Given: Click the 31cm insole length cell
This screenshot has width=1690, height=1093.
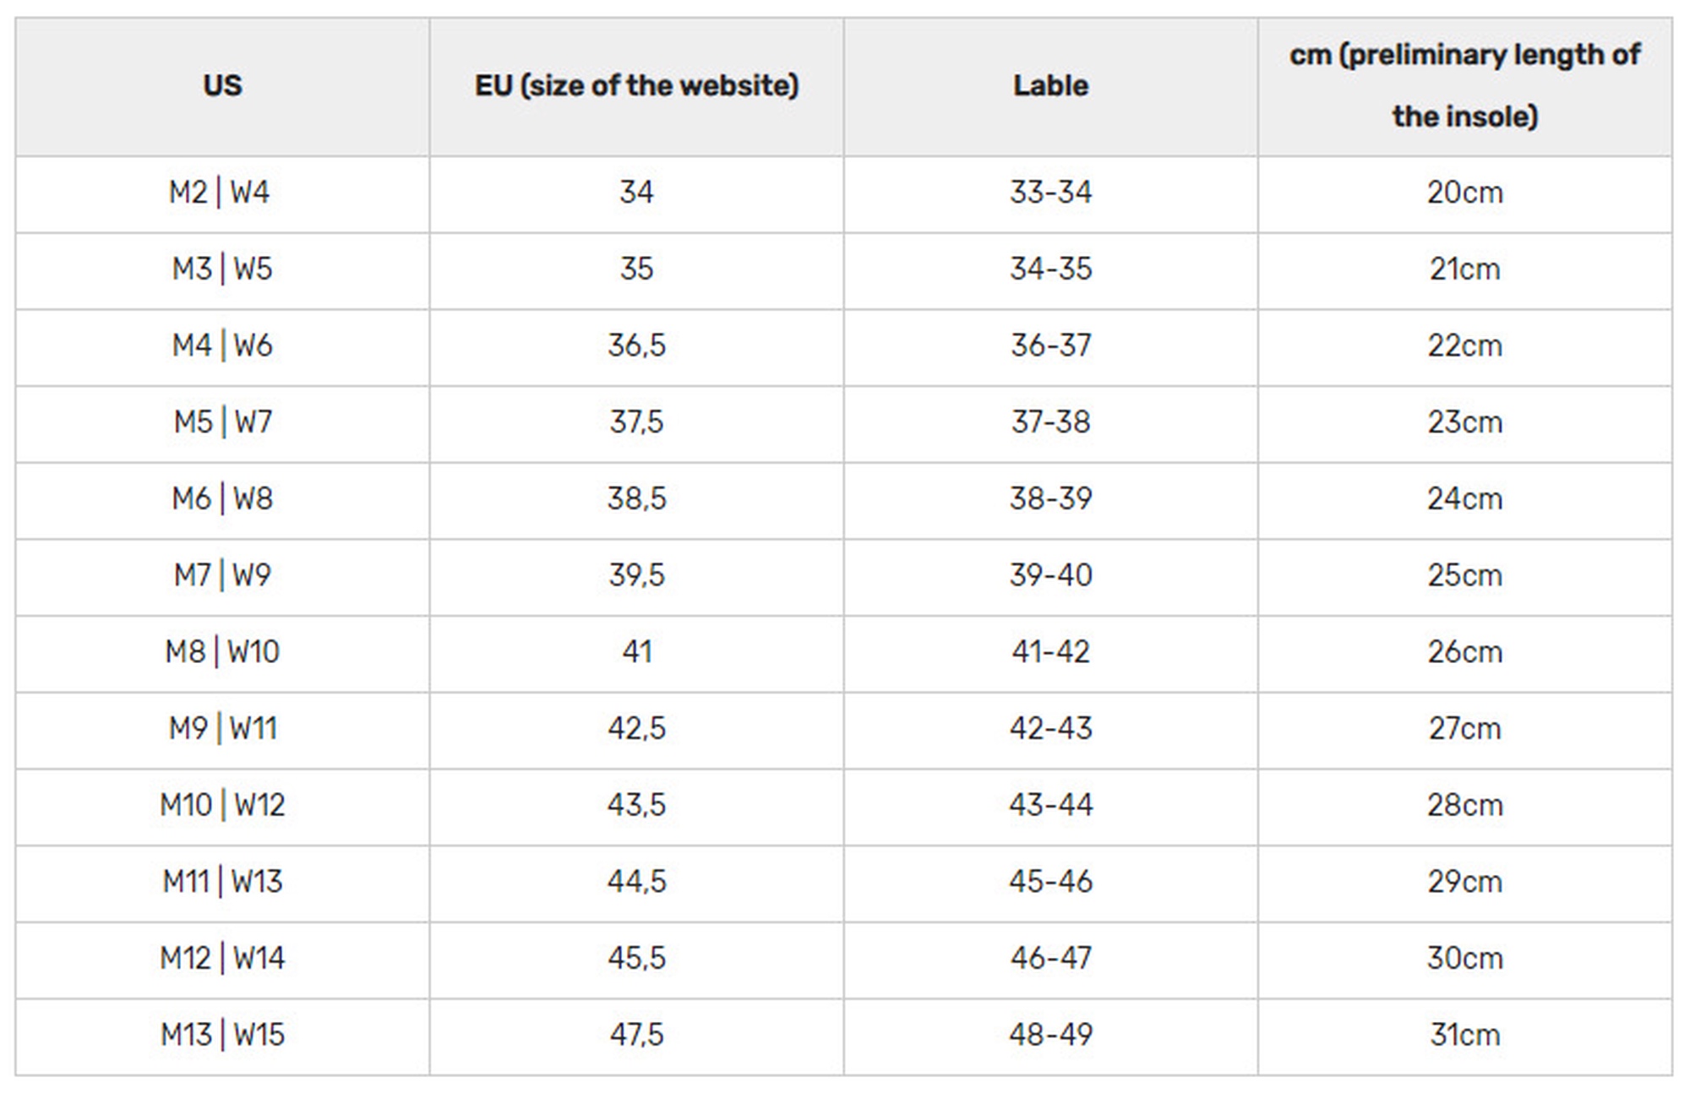Looking at the screenshot, I should [x=1464, y=1036].
